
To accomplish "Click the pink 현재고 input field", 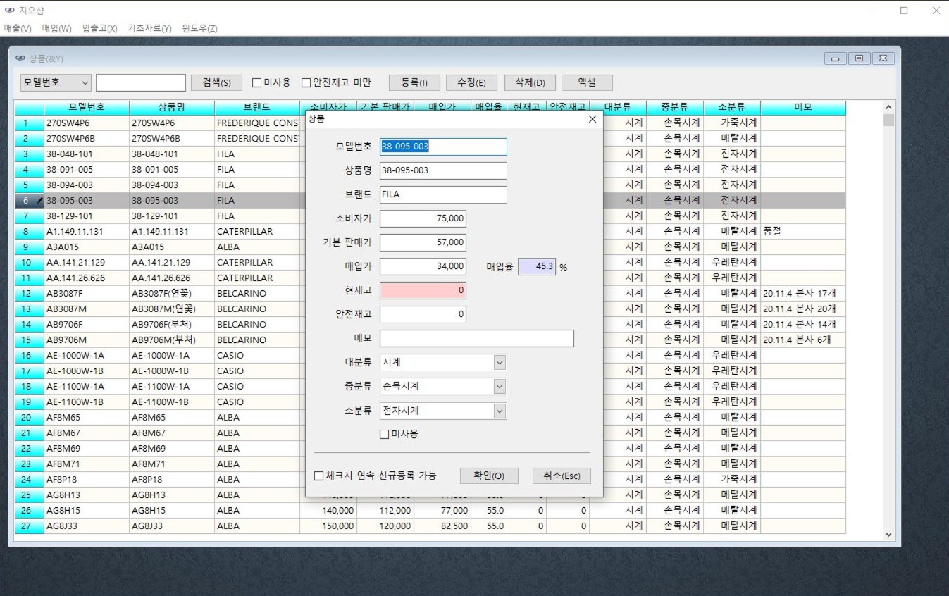I will tap(423, 290).
